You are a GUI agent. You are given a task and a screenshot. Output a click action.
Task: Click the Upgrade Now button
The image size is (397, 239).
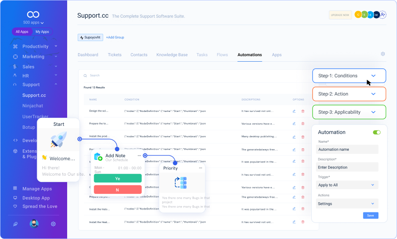[x=340, y=15]
